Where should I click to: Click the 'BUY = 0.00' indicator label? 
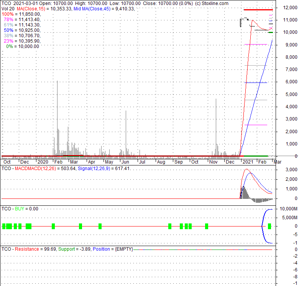[x=26, y=209]
